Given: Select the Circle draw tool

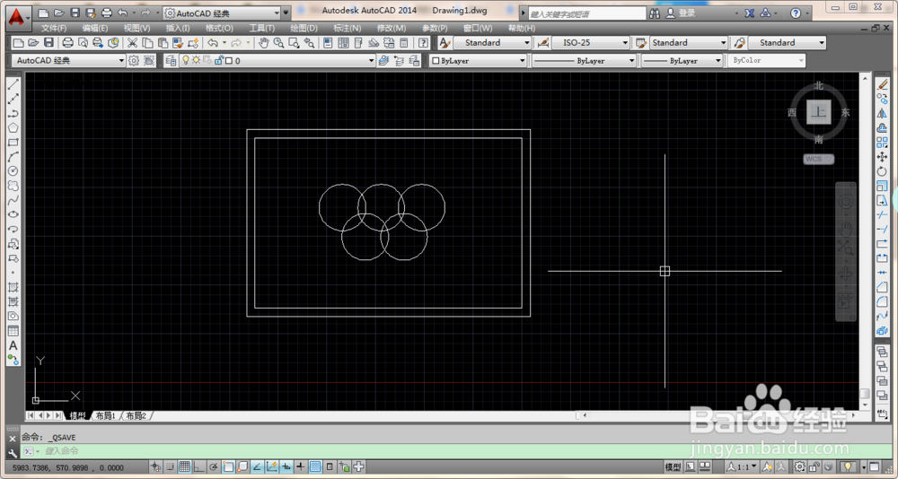Looking at the screenshot, I should pyautogui.click(x=13, y=171).
